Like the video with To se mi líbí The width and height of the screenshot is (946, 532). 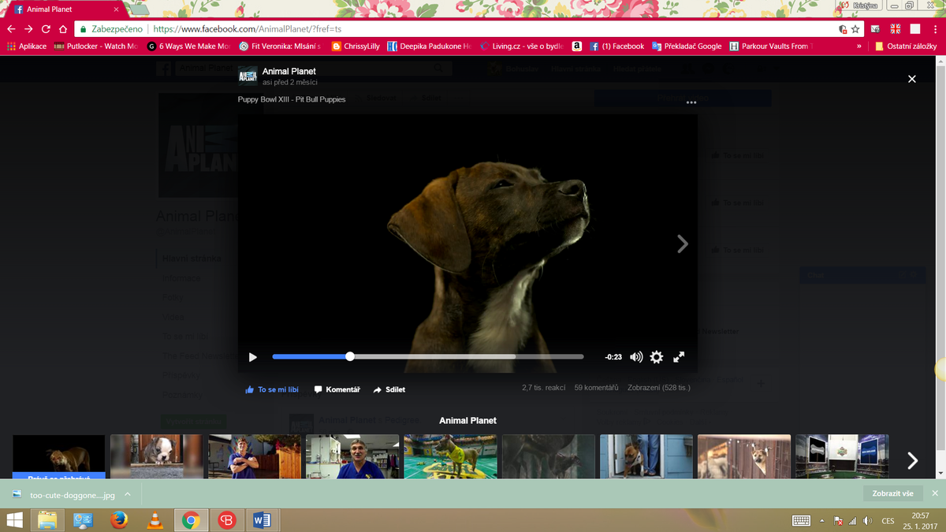click(272, 389)
